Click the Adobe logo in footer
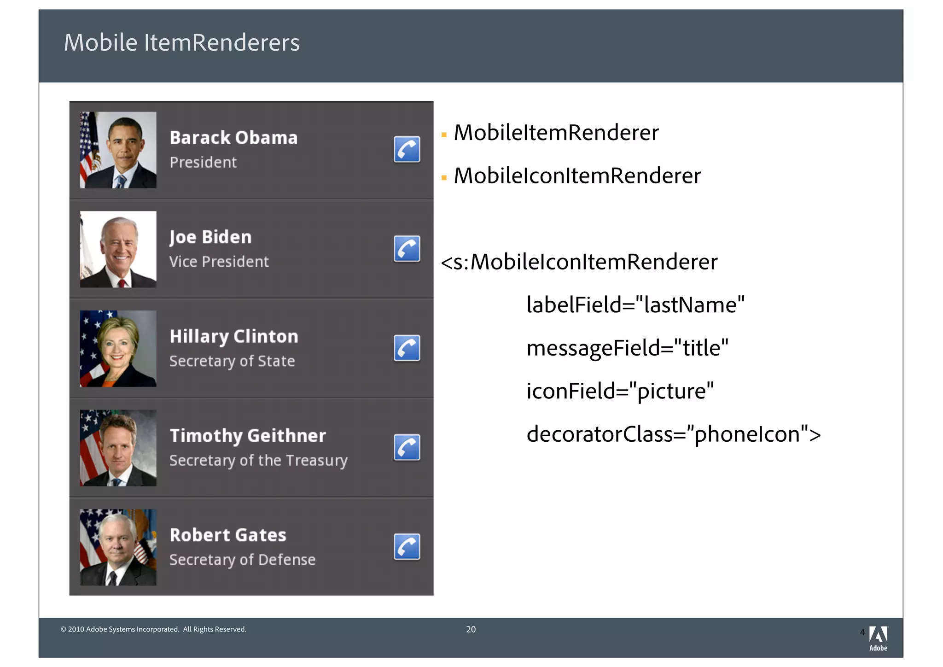Image resolution: width=943 pixels, height=667 pixels. coord(878,638)
